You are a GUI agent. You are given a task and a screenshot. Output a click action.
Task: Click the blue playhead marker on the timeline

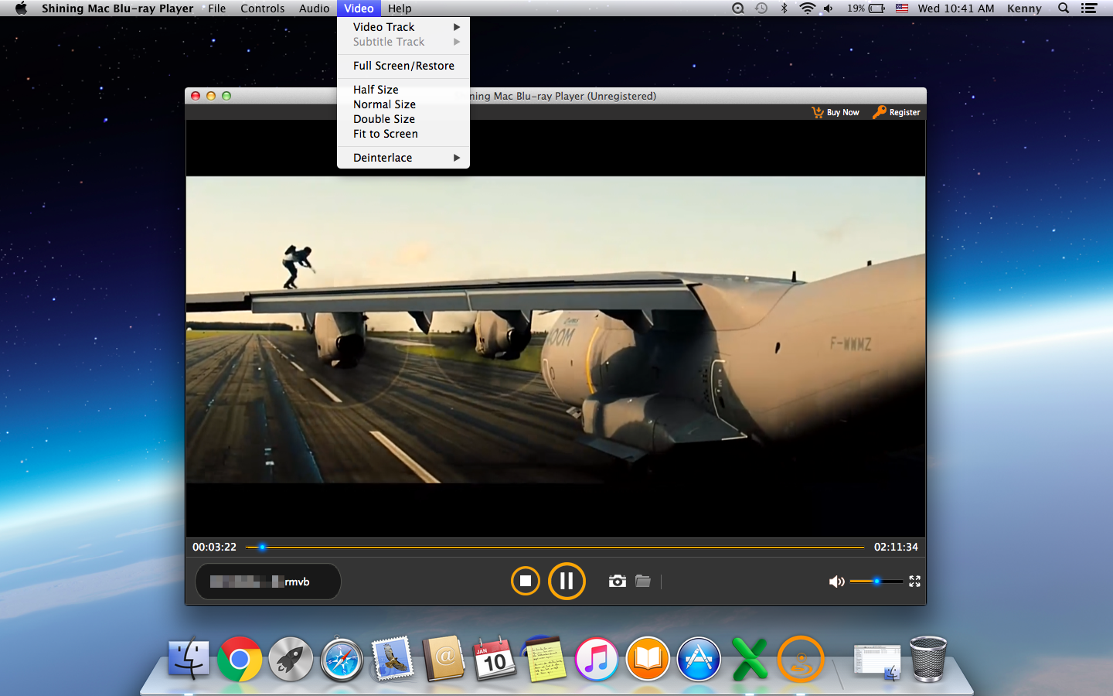[x=262, y=547]
